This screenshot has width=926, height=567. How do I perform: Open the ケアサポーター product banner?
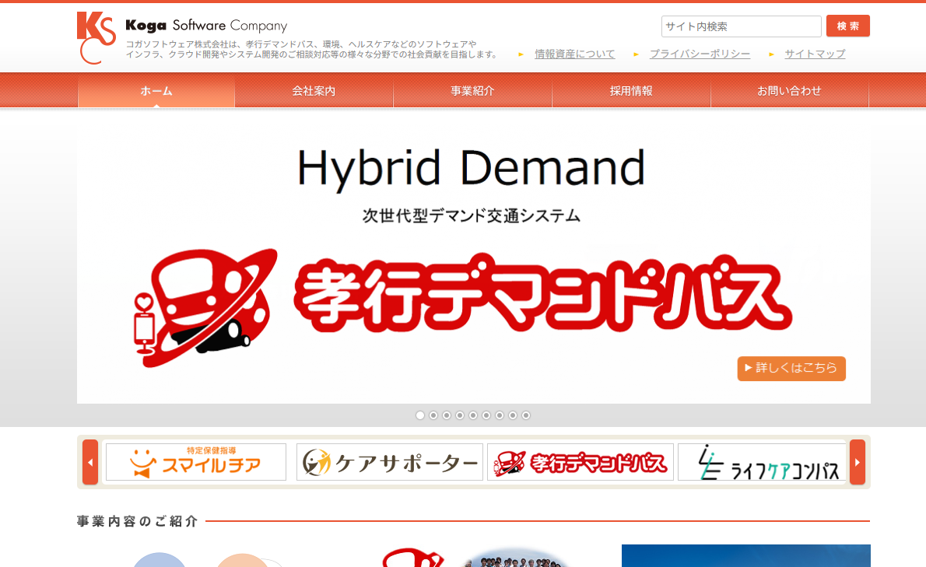click(x=390, y=462)
